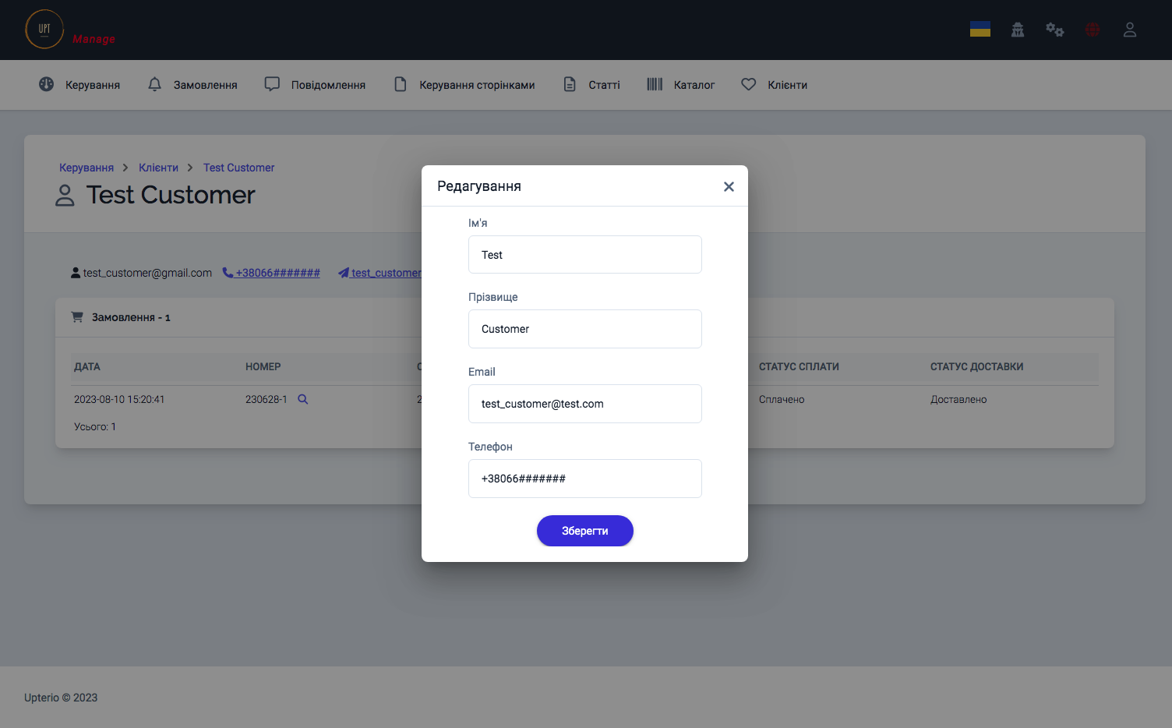Focus the Телефон input field
The height and width of the screenshot is (728, 1172).
tap(585, 479)
